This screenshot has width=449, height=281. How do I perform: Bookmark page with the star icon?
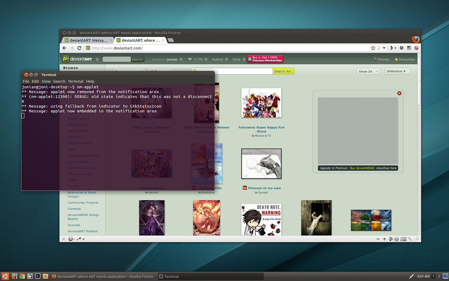pos(373,48)
